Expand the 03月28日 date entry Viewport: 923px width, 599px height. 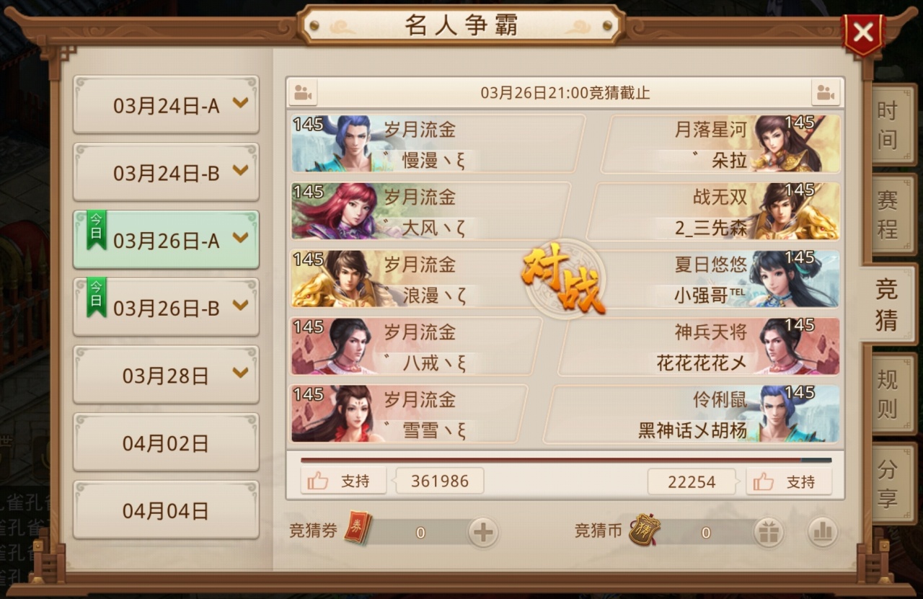(x=166, y=375)
